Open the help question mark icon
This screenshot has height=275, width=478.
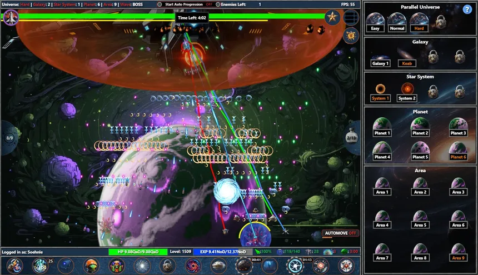(467, 9)
